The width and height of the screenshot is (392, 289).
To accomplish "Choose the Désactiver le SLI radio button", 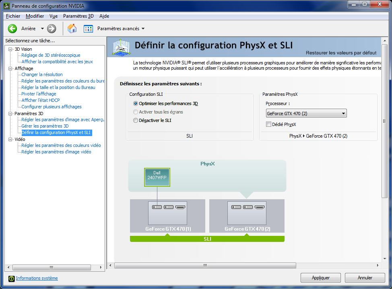I will (136, 120).
